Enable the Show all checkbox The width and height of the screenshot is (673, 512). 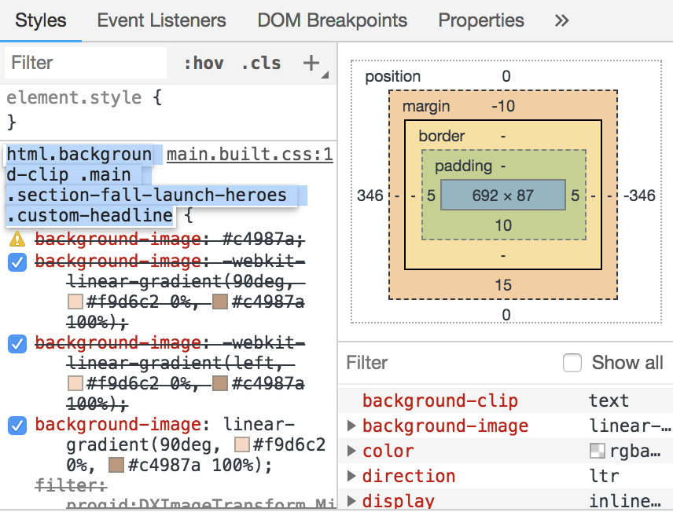click(572, 363)
